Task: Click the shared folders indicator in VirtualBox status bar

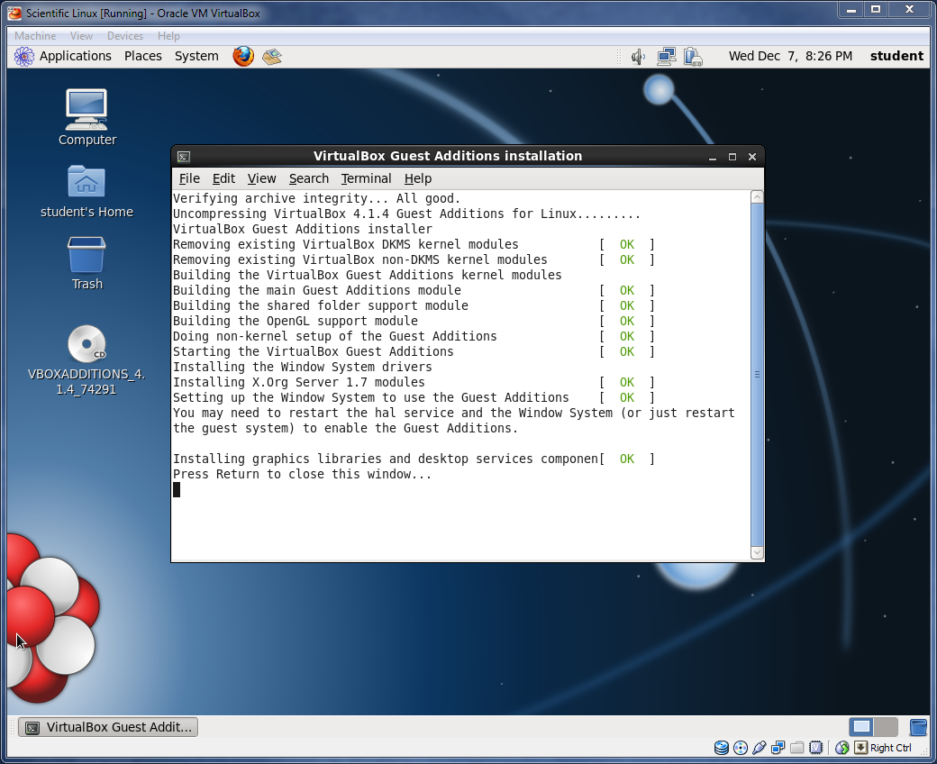Action: tap(796, 747)
